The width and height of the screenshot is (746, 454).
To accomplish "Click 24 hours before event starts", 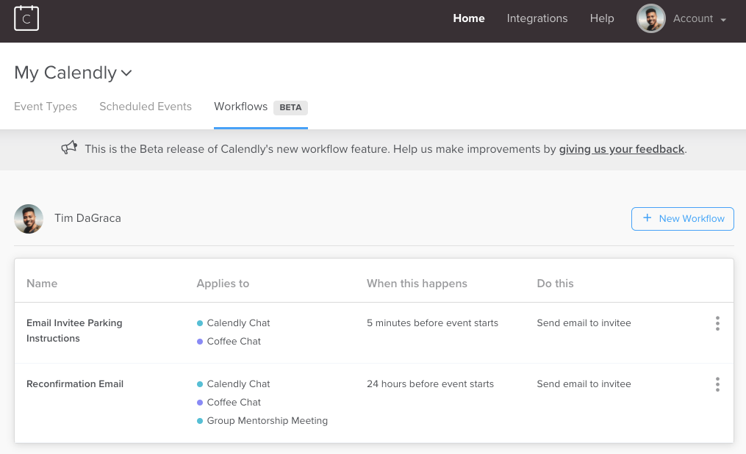I will pos(430,383).
